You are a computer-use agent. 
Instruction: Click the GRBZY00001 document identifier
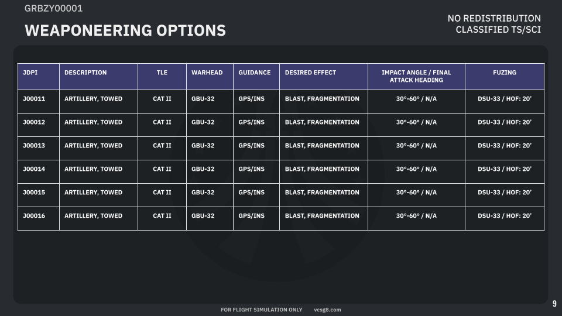click(53, 8)
